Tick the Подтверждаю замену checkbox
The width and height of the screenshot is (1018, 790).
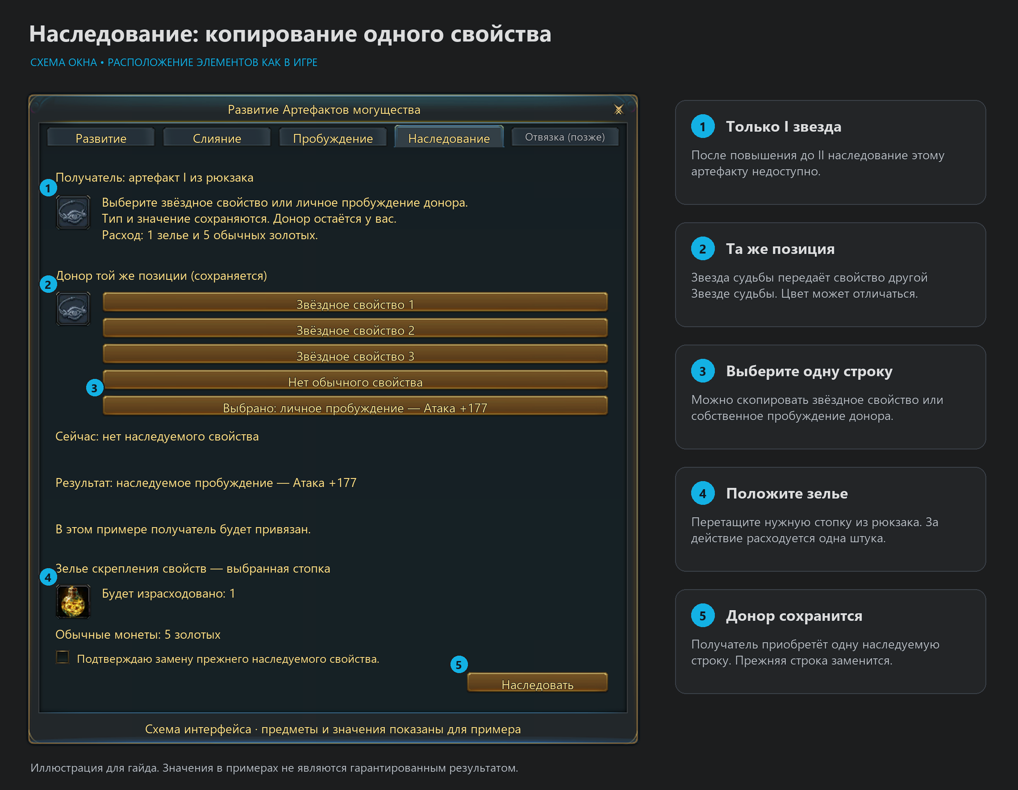pos(63,657)
